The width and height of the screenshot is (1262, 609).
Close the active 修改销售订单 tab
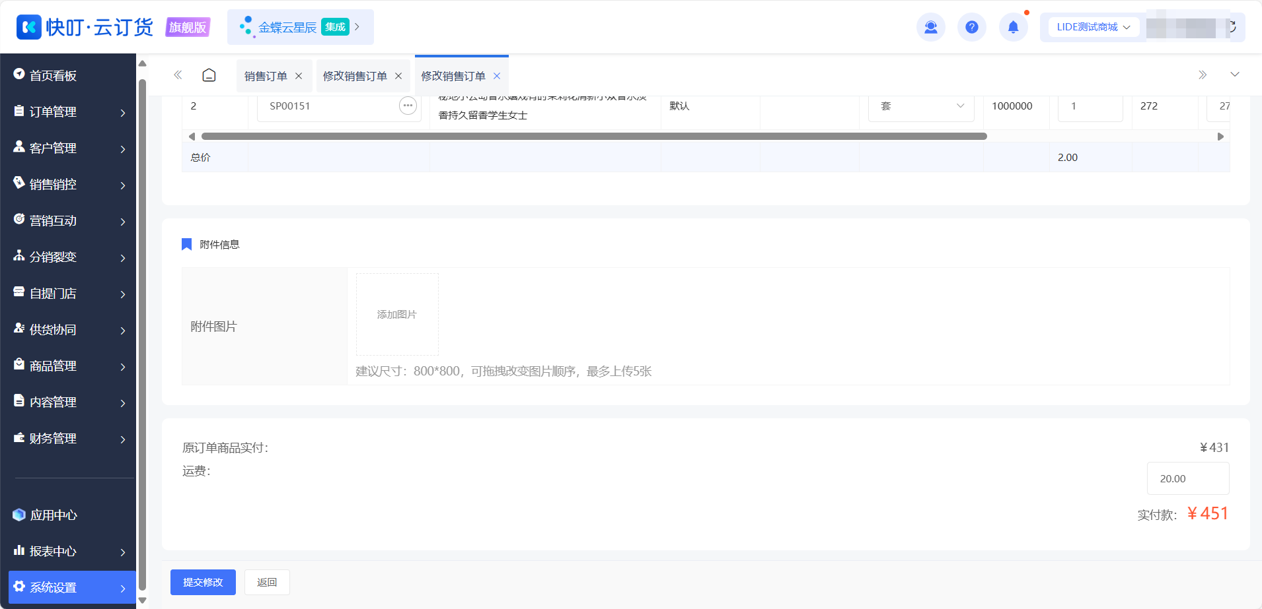tap(497, 76)
